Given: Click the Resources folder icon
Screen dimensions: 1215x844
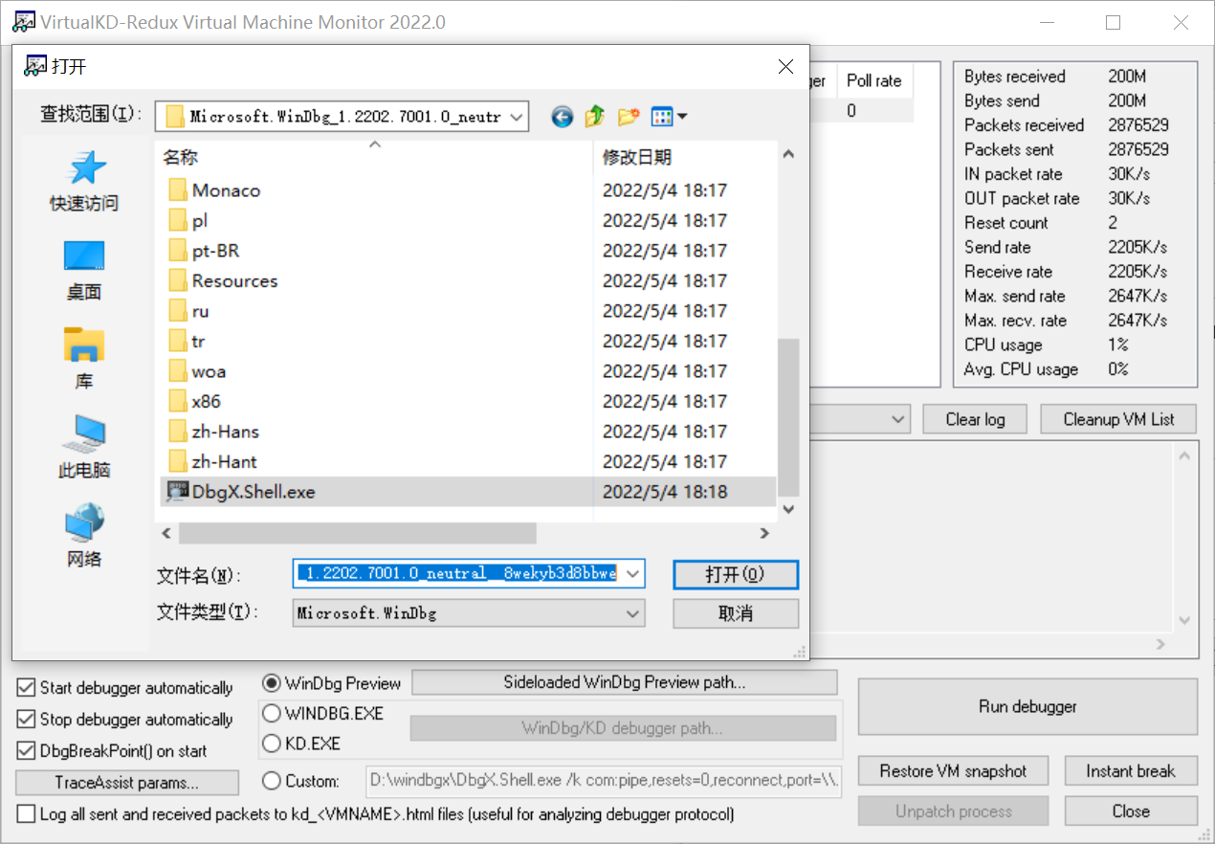Looking at the screenshot, I should click(177, 281).
